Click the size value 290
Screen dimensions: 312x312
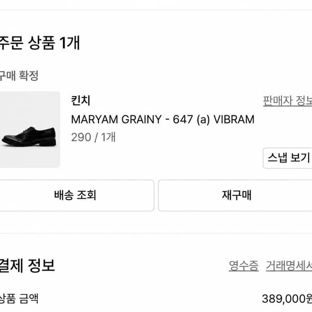(81, 137)
